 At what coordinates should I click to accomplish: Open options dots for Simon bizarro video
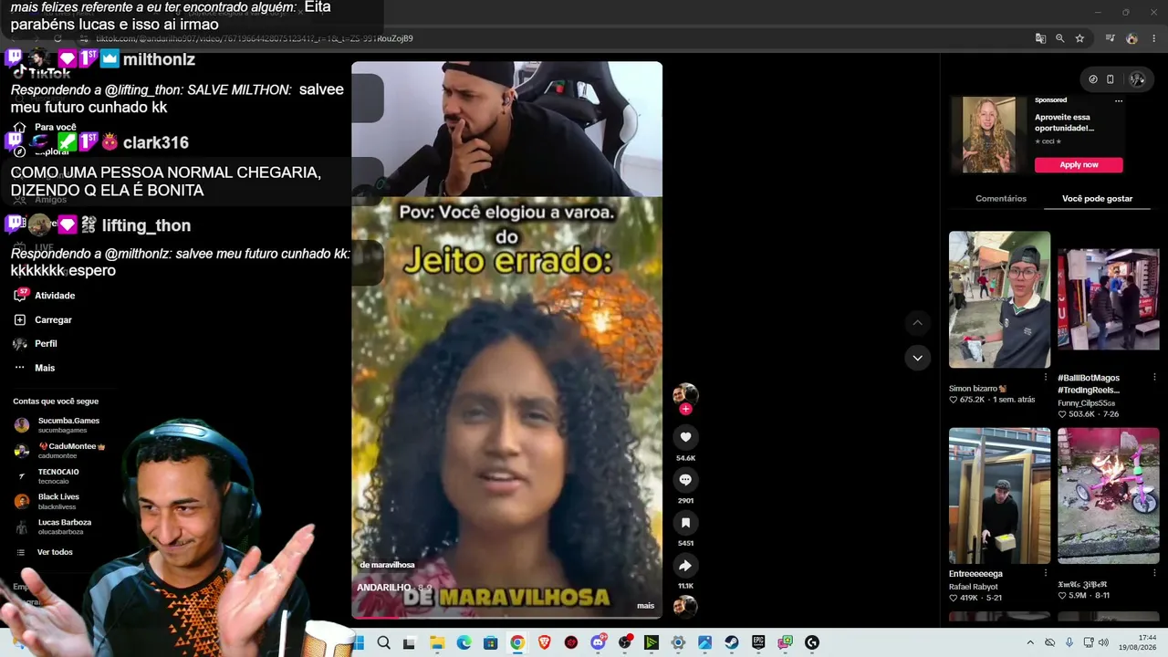point(1046,378)
